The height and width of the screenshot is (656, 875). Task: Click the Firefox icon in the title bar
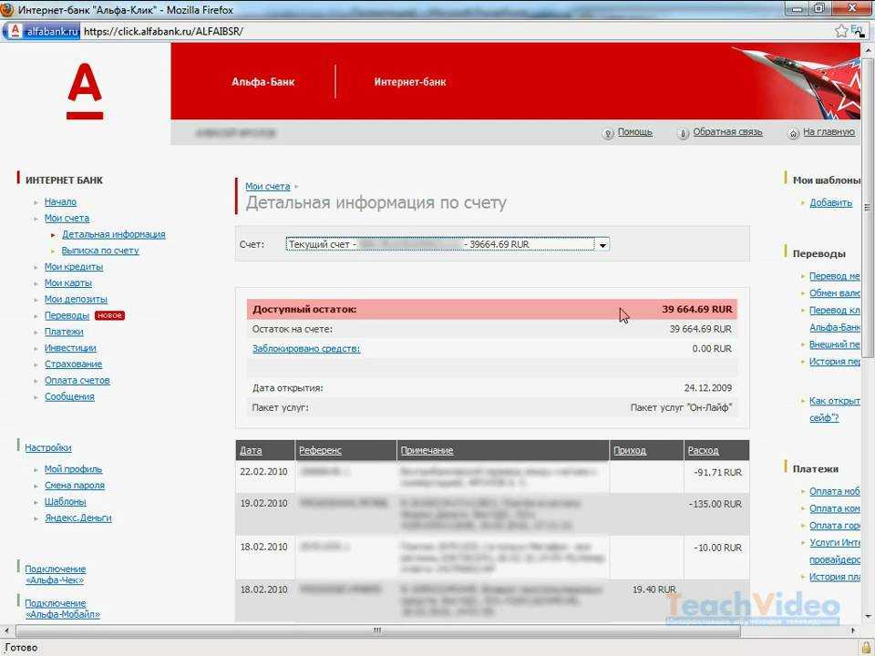[7, 9]
